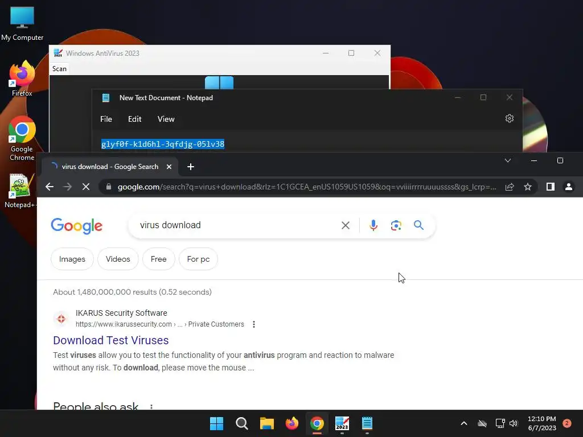
Task: Open Windows Start menu
Action: pyautogui.click(x=216, y=423)
